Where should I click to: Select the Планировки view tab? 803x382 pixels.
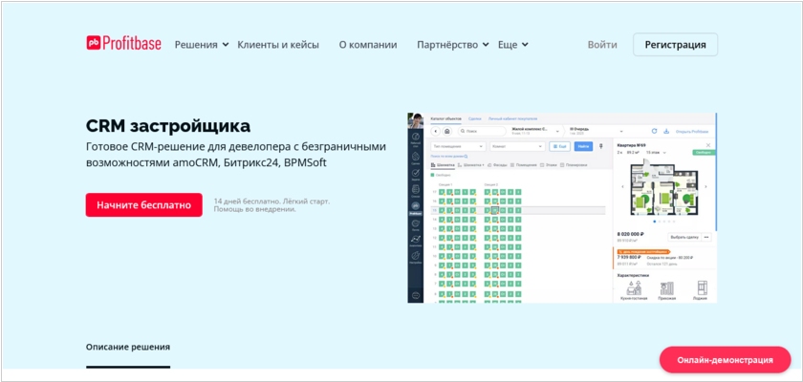[x=573, y=165]
